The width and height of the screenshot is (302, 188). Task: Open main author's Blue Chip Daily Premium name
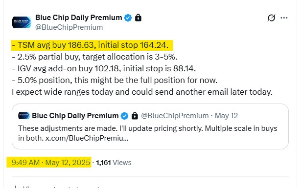pyautogui.click(x=79, y=18)
